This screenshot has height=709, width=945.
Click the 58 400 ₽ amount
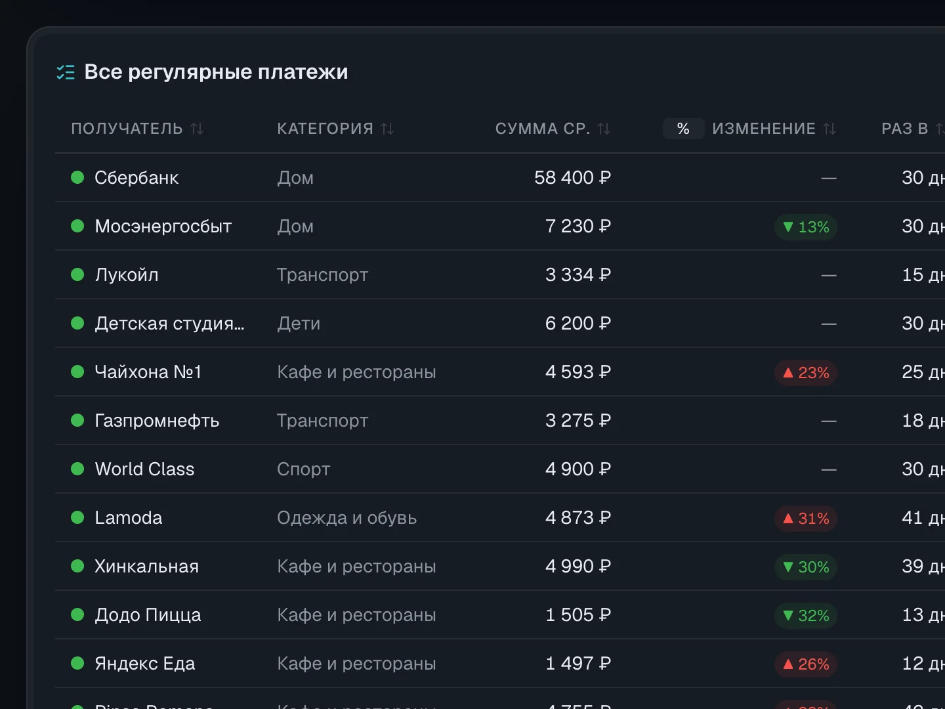coord(573,177)
